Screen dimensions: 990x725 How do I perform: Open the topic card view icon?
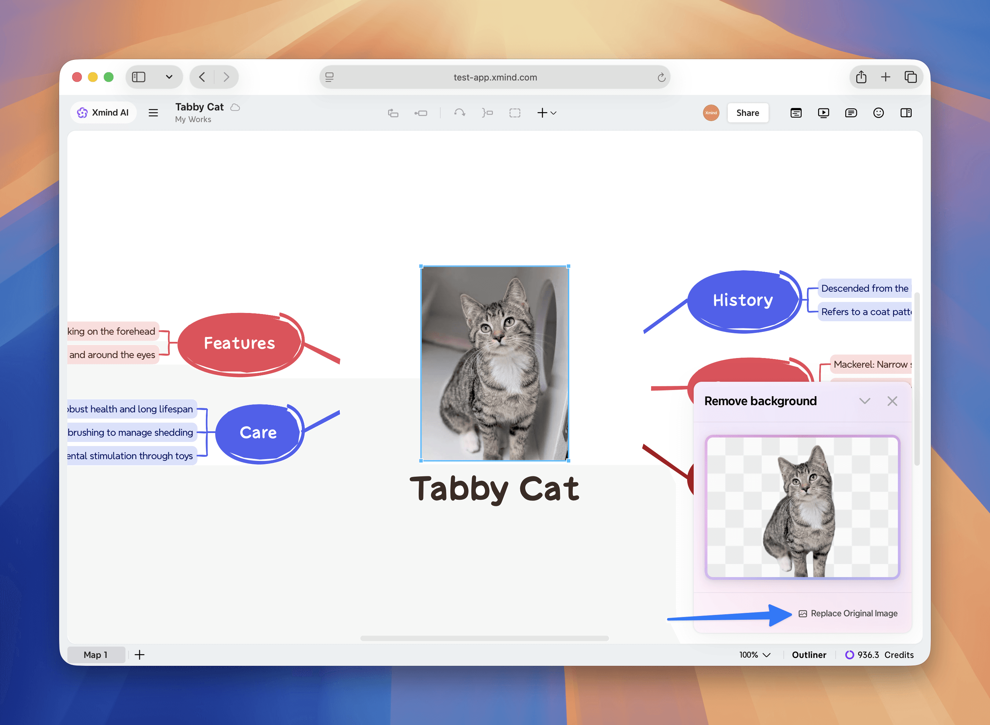[x=796, y=113]
